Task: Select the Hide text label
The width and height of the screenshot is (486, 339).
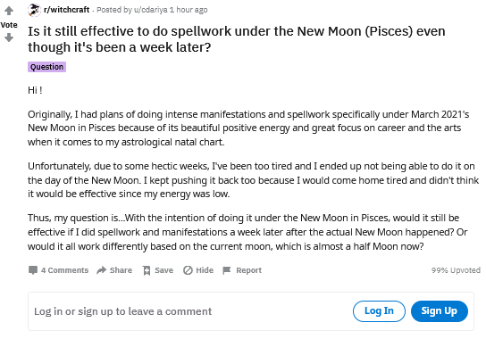Action: pyautogui.click(x=205, y=270)
